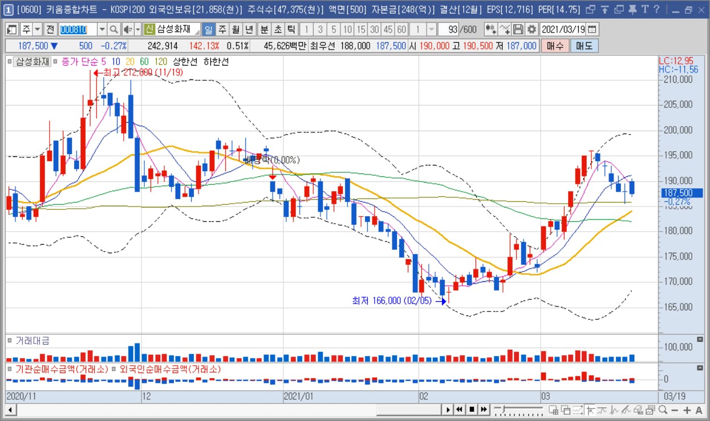Open dropdown next to 주 button
Image resolution: width=710 pixels, height=421 pixels.
point(38,29)
